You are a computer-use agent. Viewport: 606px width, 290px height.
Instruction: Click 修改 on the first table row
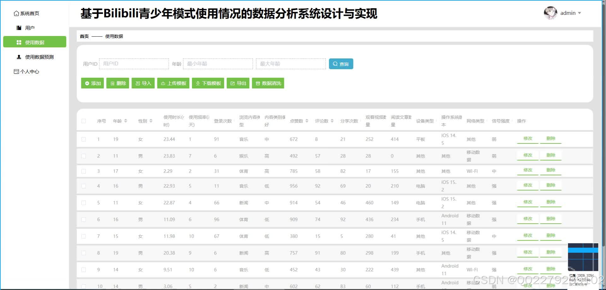527,138
